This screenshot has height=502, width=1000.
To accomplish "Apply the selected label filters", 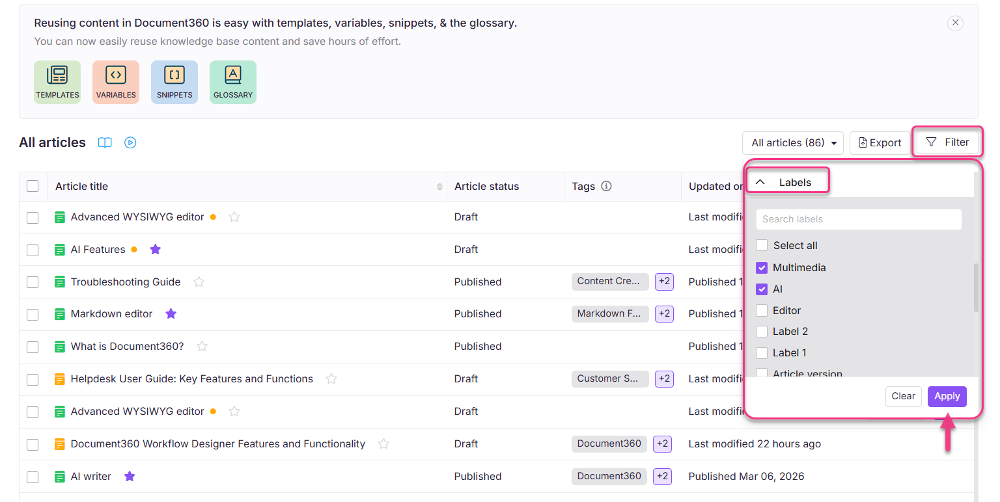I will click(947, 396).
